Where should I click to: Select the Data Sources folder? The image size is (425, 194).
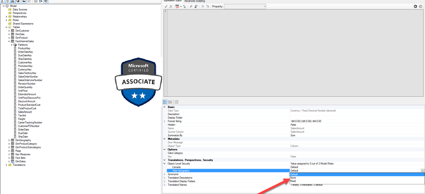pyautogui.click(x=20, y=10)
